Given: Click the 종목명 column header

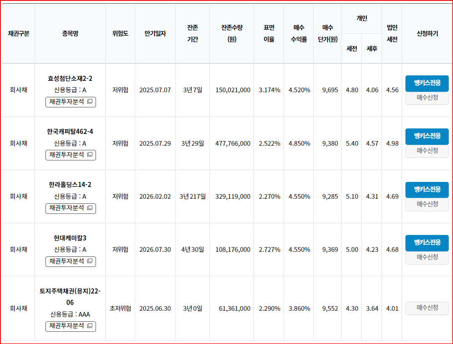Looking at the screenshot, I should pyautogui.click(x=70, y=34).
